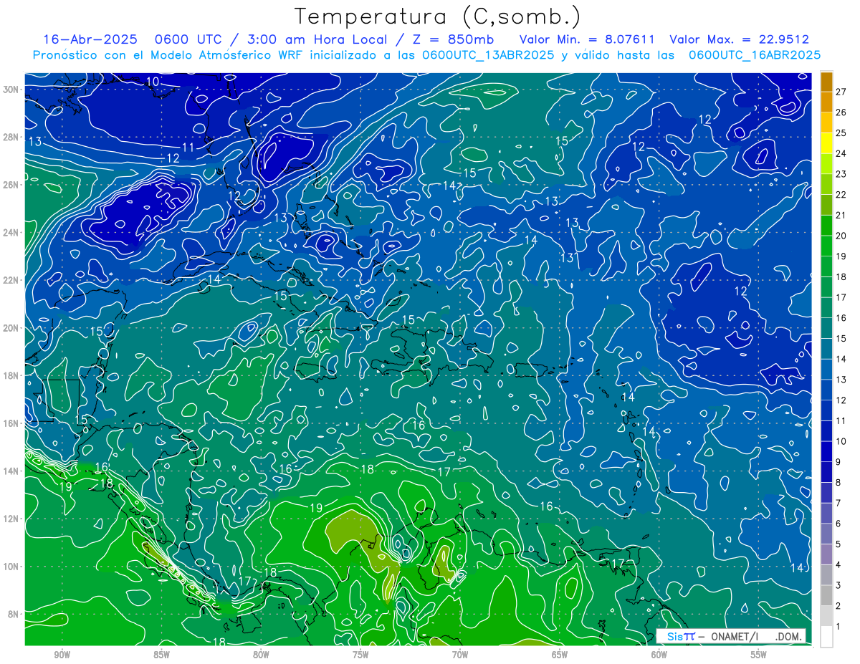Click the '90W' longitude axis label
860x664 pixels.
62,655
